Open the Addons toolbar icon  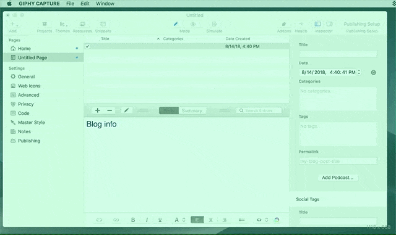(x=284, y=24)
